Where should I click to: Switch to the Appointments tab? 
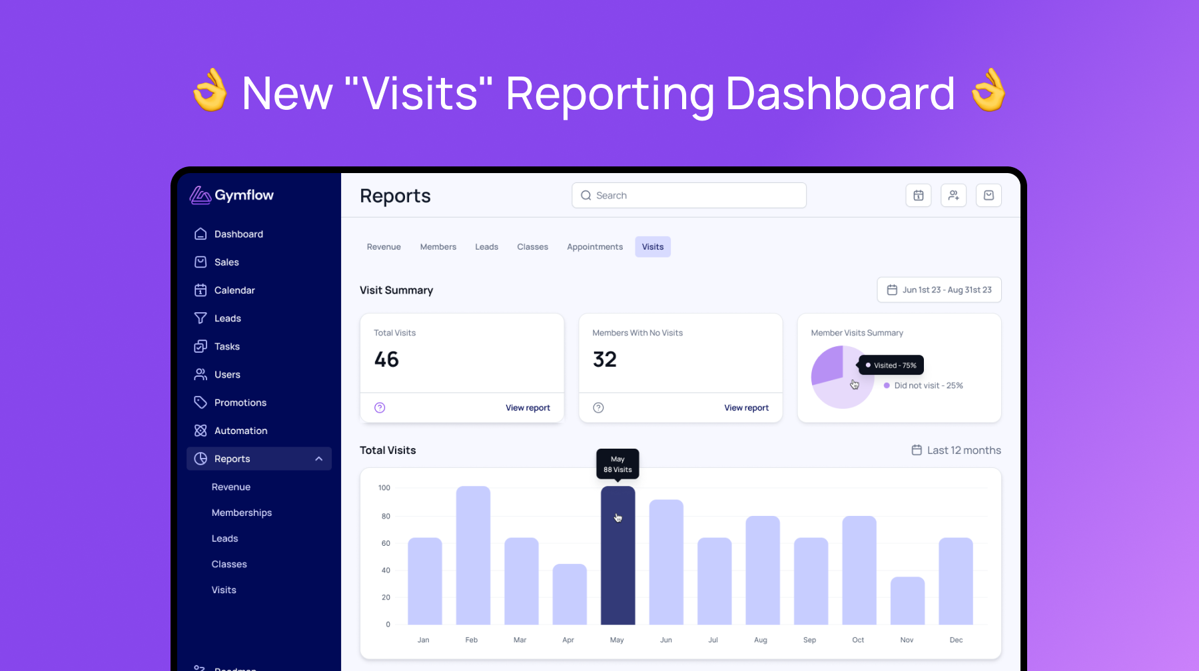[x=595, y=247]
